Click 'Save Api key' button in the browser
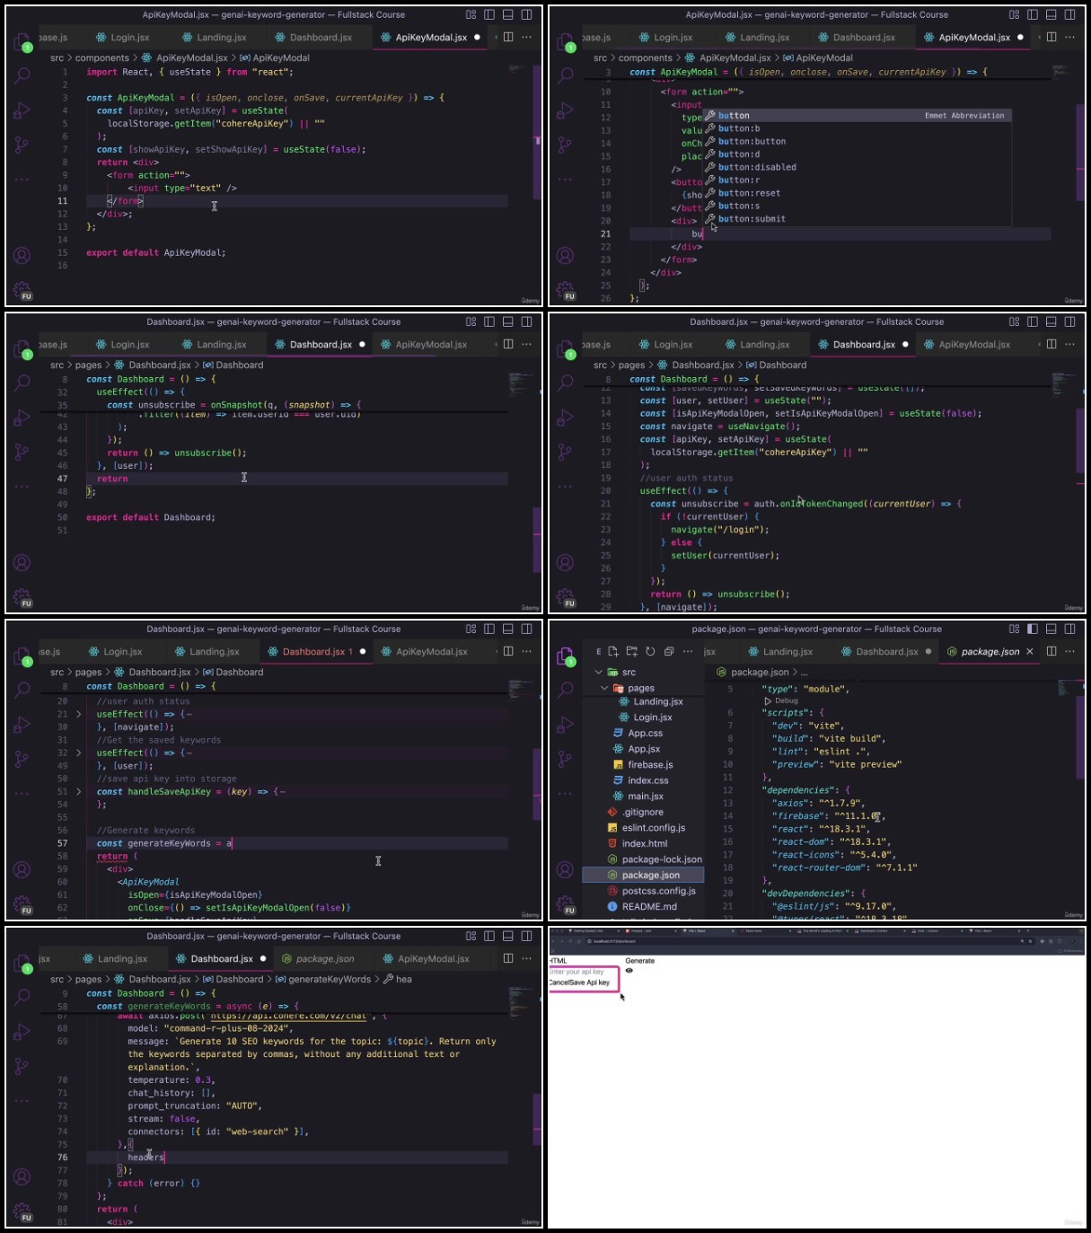Viewport: 1091px width, 1233px height. point(590,982)
